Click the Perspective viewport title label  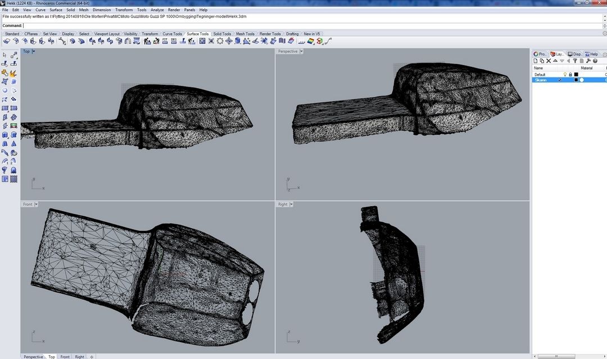click(288, 51)
